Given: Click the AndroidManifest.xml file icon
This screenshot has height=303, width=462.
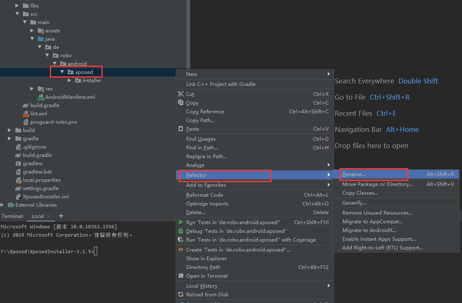Looking at the screenshot, I should coord(41,97).
